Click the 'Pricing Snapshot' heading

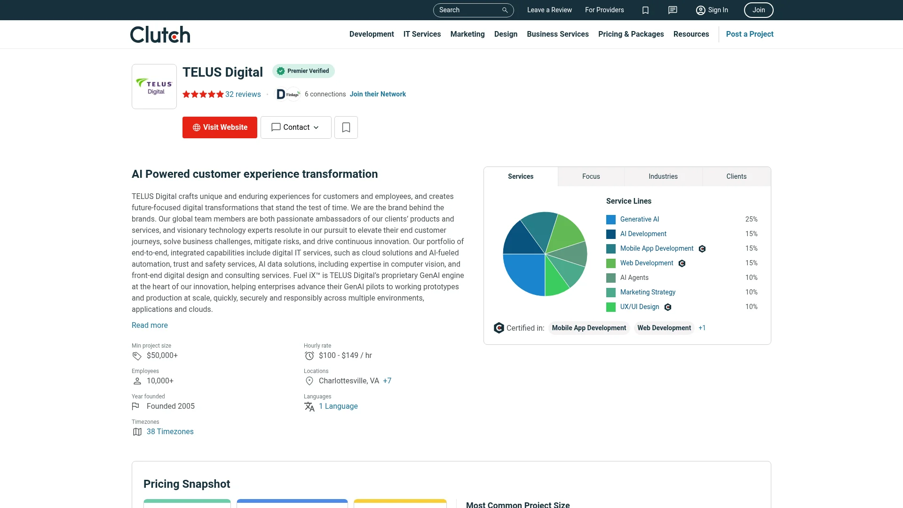coord(187,484)
